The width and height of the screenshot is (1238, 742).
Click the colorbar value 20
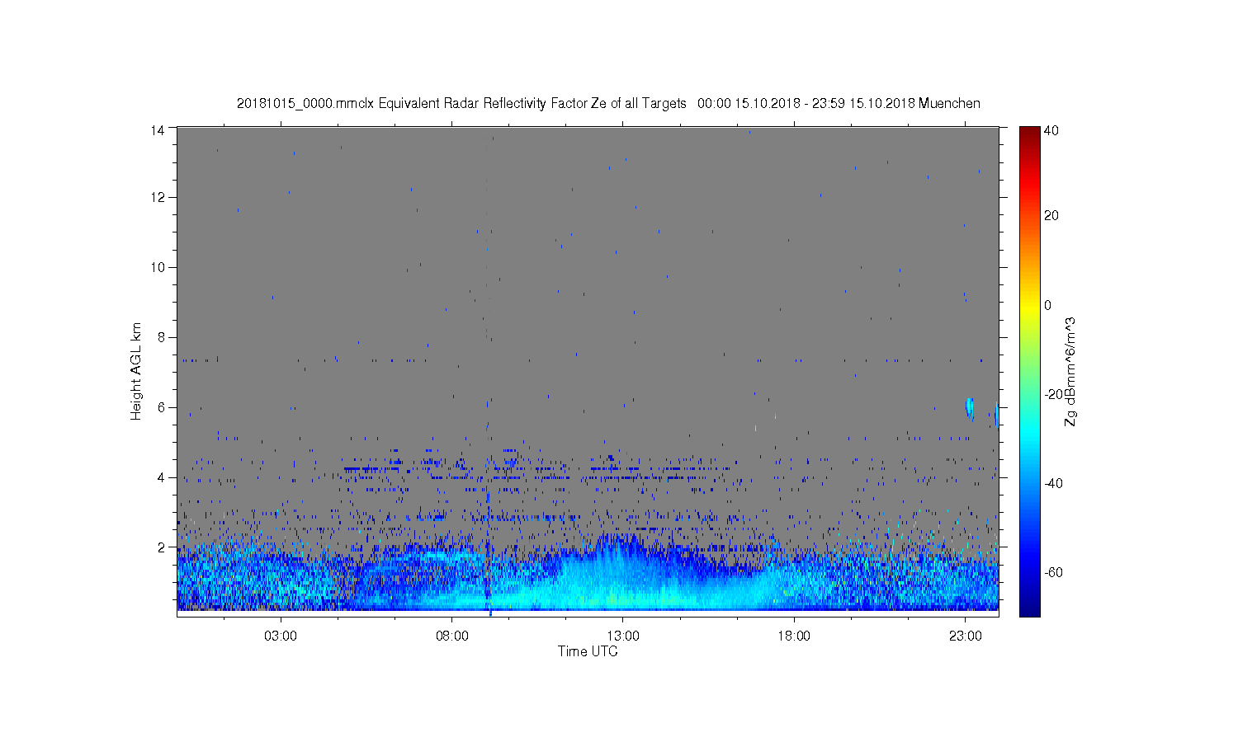click(1051, 216)
